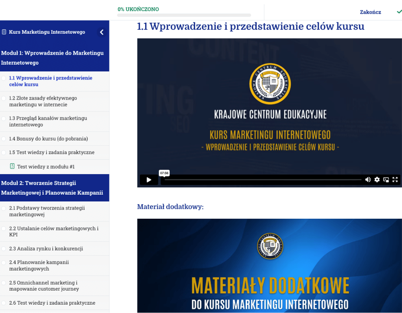This screenshot has height=313, width=402.
Task: Toggle completion circle for lesson 2.3
Action: 4,249
